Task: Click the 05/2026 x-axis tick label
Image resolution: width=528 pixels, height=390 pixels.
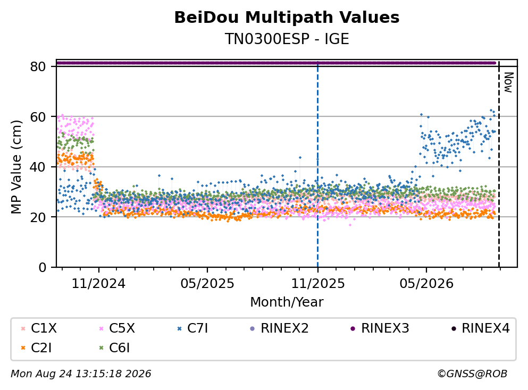Action: tap(426, 284)
